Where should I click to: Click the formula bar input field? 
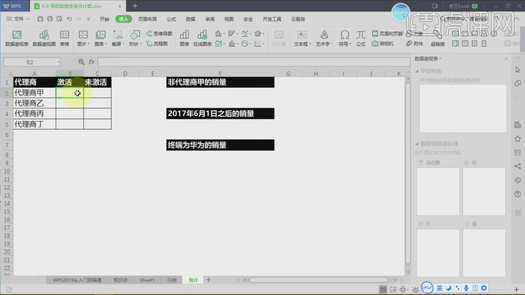[254, 62]
